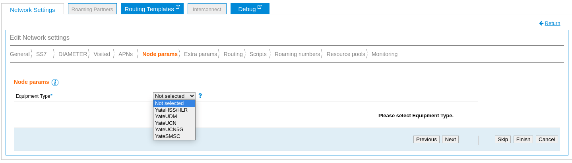
Task: Click the Return arrow icon
Action: (x=541, y=23)
